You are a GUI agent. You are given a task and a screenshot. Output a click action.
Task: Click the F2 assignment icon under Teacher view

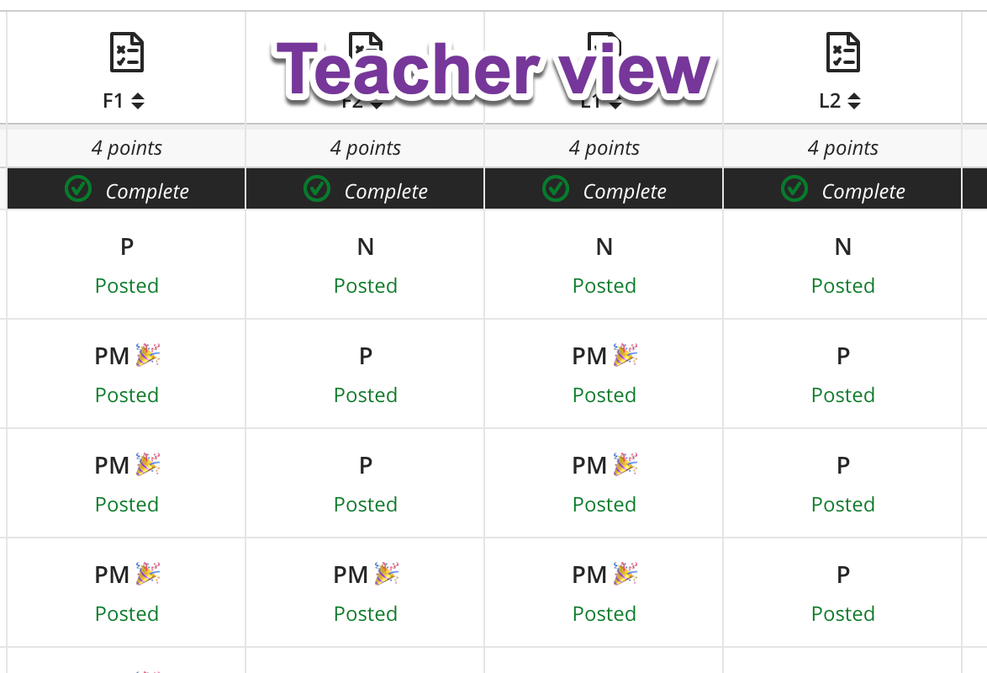coord(364,46)
